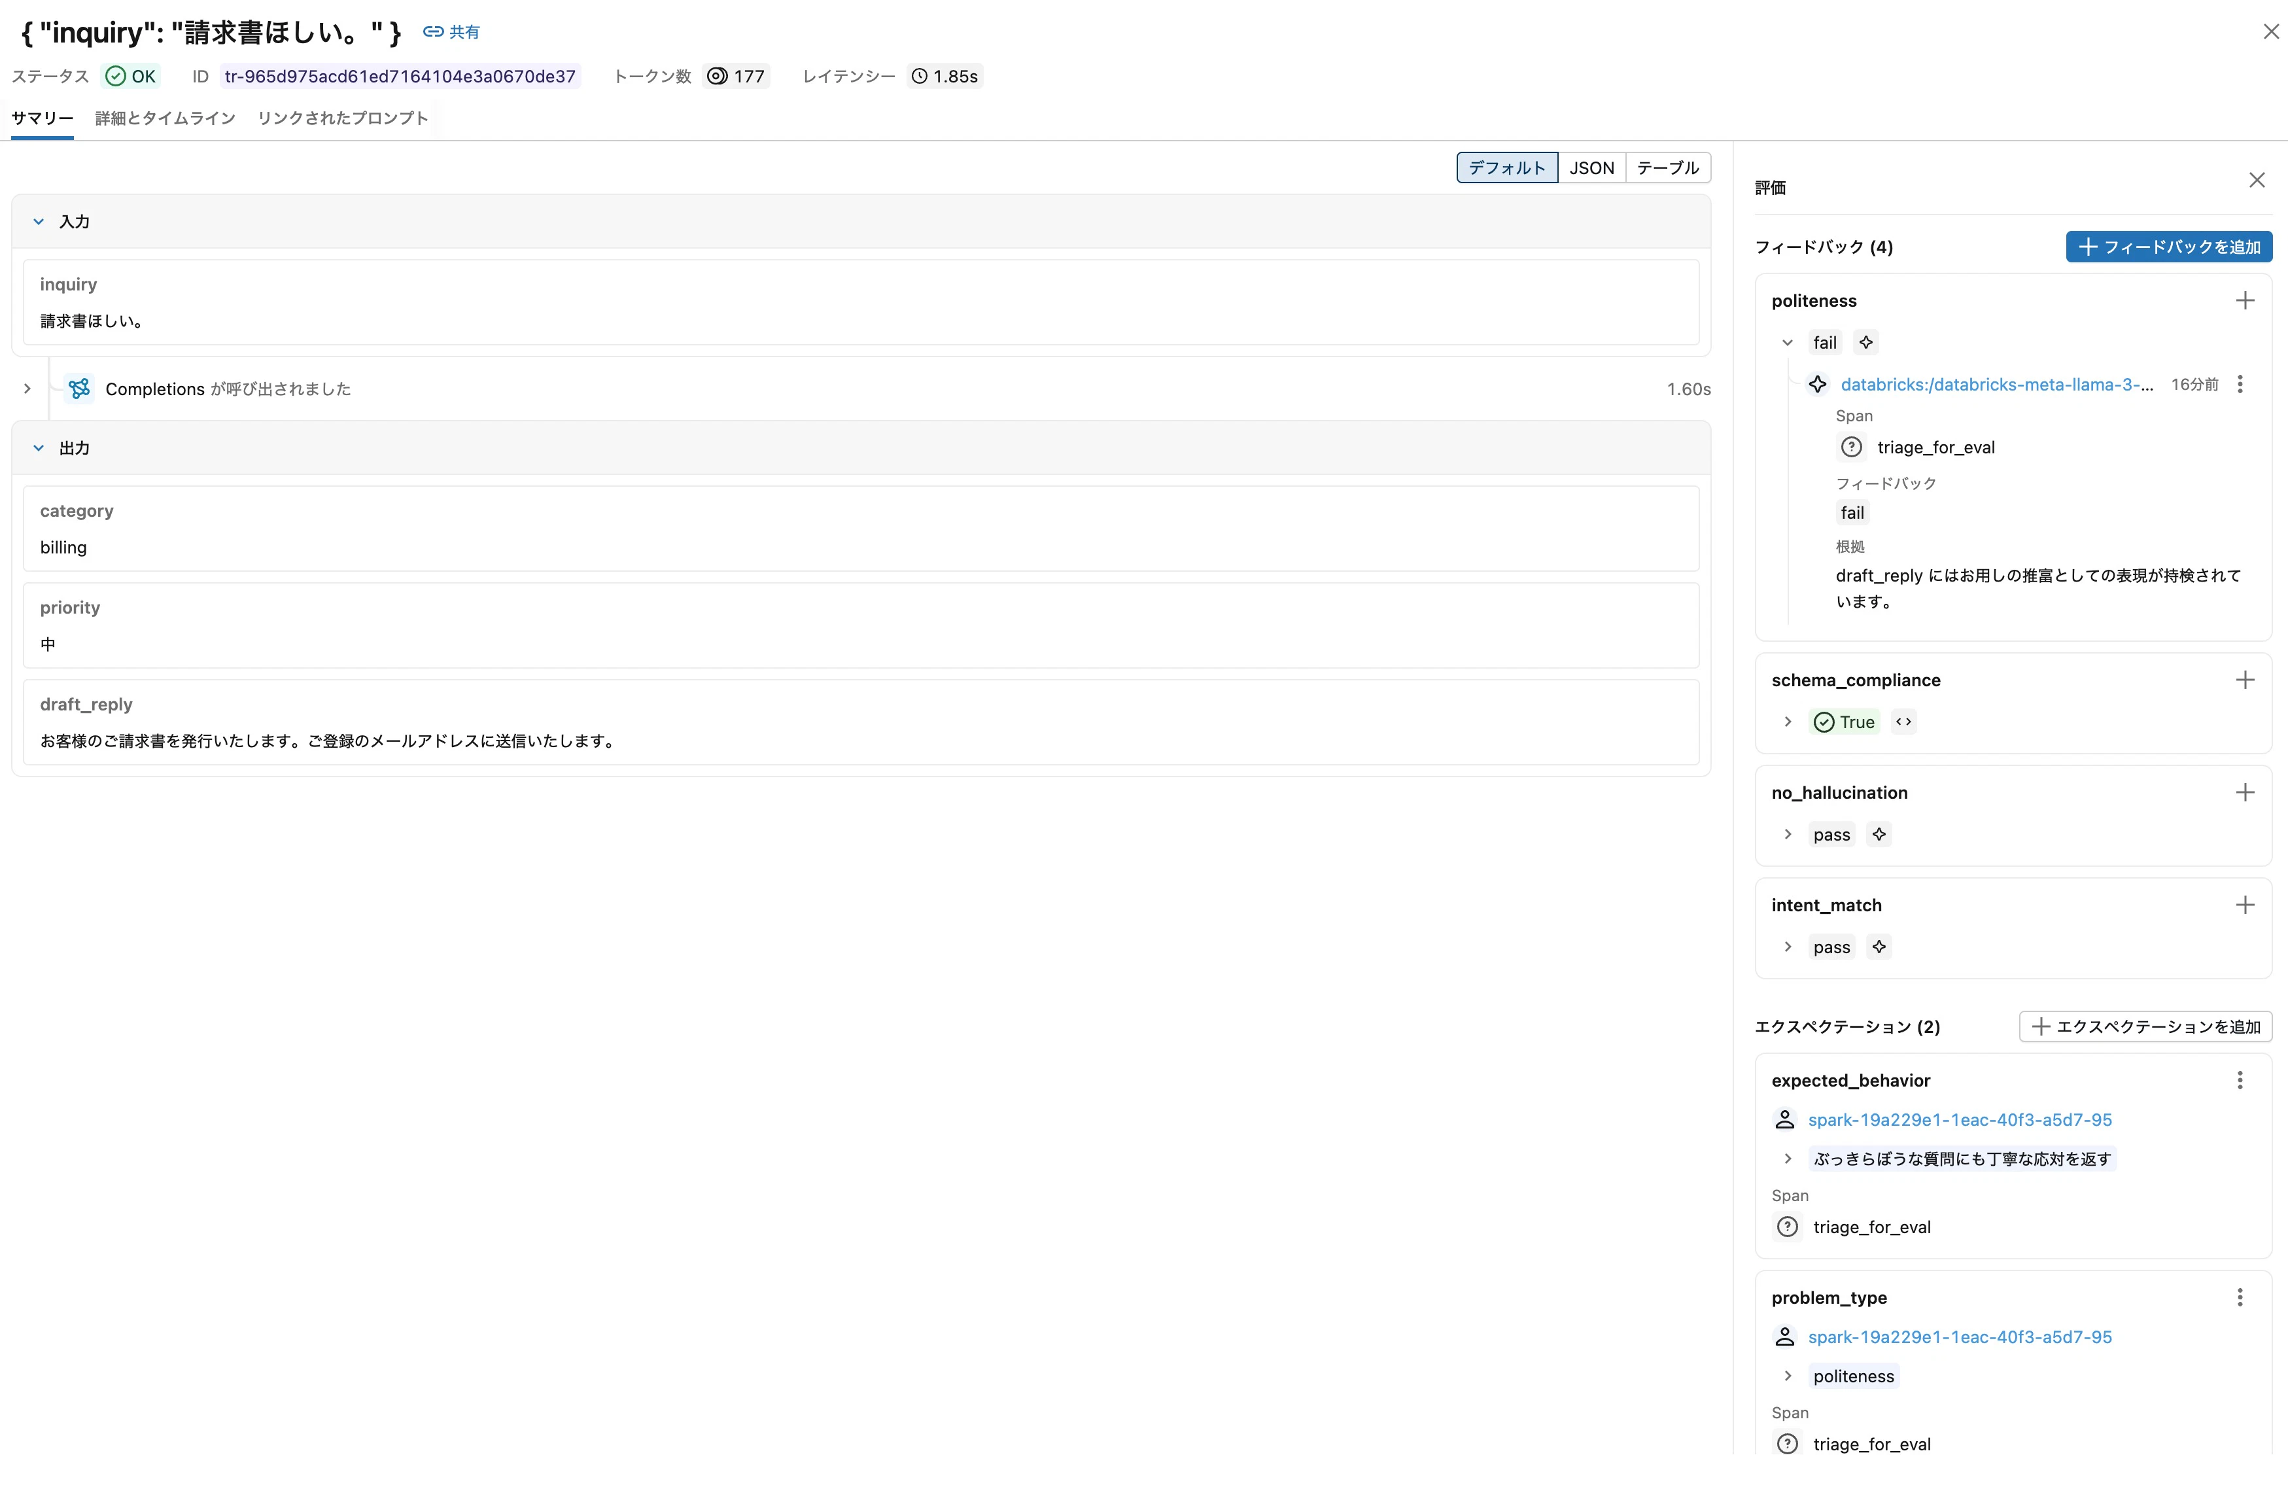This screenshot has width=2288, height=1485.
Task: Click the user icon under expected_behavior
Action: point(1785,1119)
